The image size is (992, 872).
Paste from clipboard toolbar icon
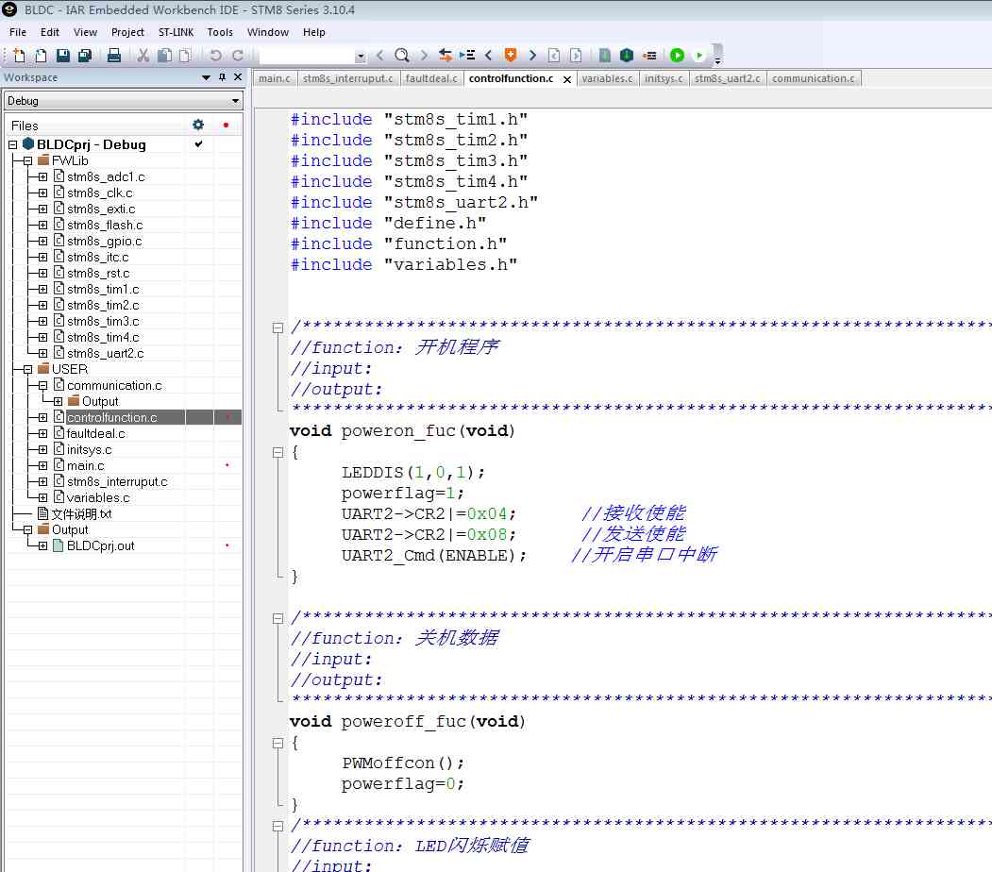185,56
